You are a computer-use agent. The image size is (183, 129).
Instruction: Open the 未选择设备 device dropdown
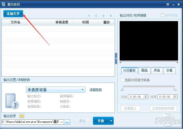click(x=56, y=90)
